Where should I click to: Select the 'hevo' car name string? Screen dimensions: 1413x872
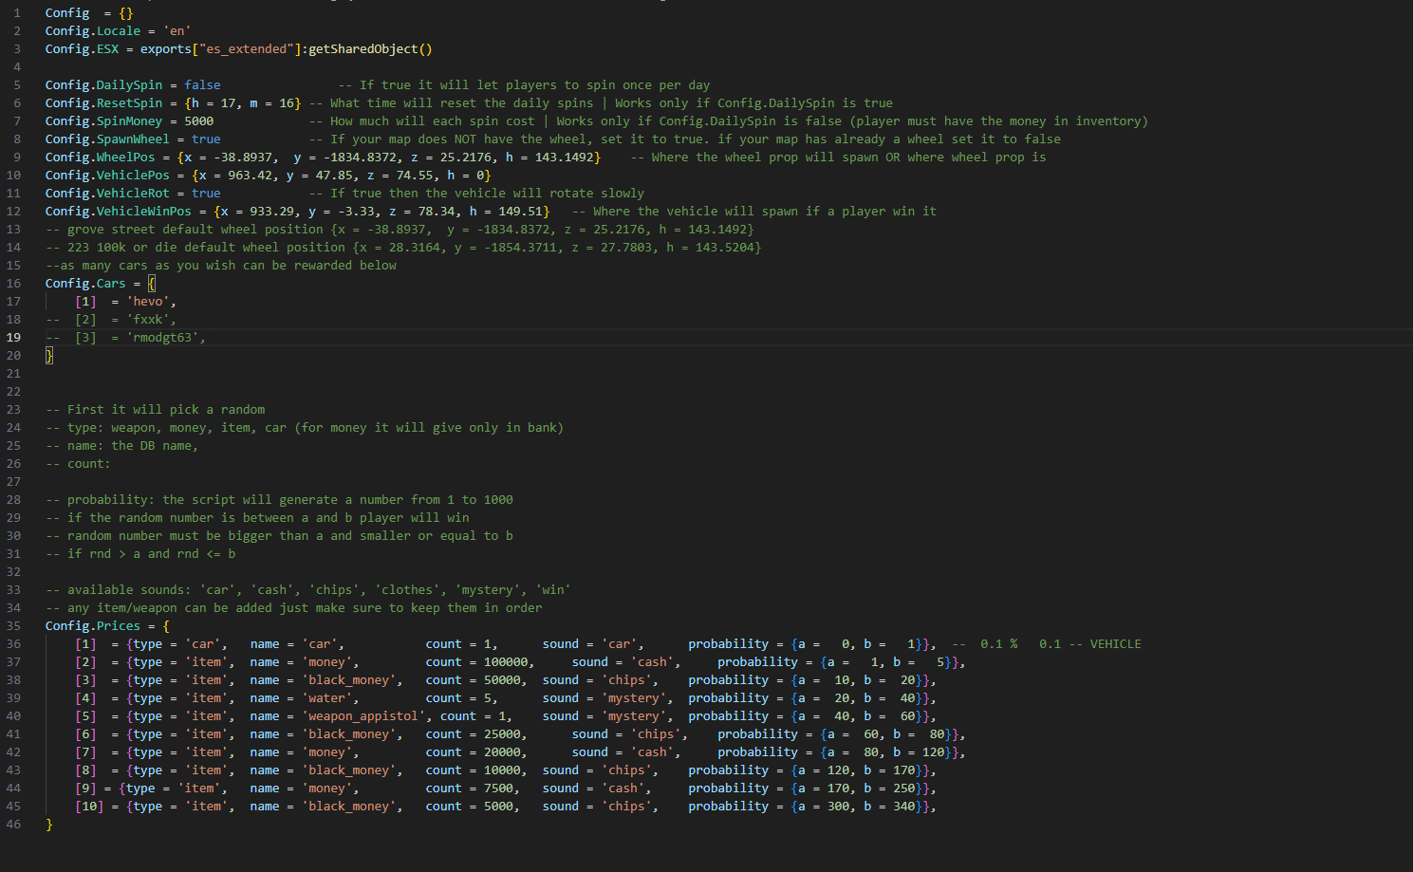coord(148,301)
